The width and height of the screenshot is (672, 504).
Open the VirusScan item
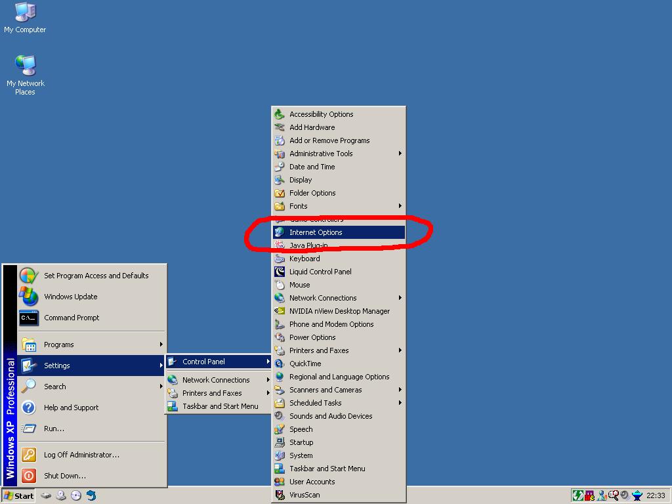point(339,495)
